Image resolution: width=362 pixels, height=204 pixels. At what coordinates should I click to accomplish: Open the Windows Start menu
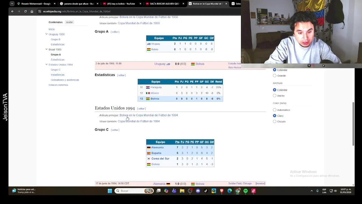click(110, 191)
